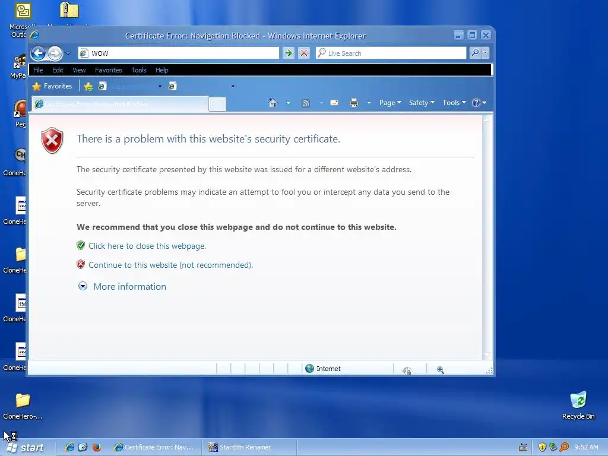Viewport: 608px width, 456px height.
Task: Click the green Go arrow button
Action: (x=288, y=53)
